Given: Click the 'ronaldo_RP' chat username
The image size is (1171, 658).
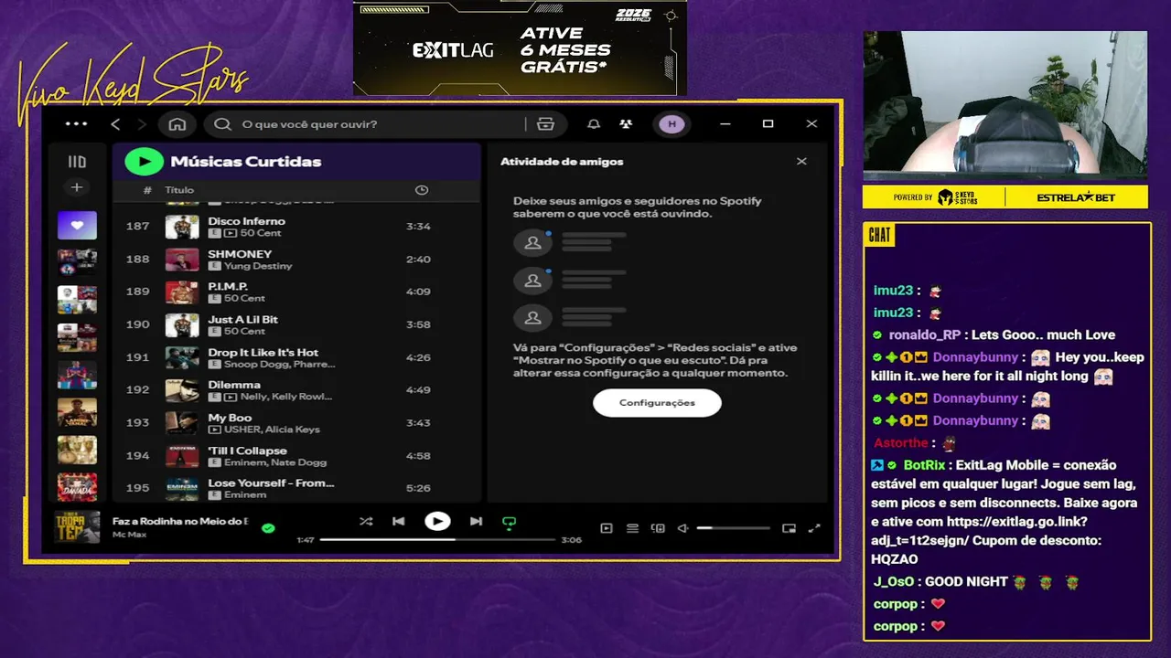Looking at the screenshot, I should (x=925, y=335).
